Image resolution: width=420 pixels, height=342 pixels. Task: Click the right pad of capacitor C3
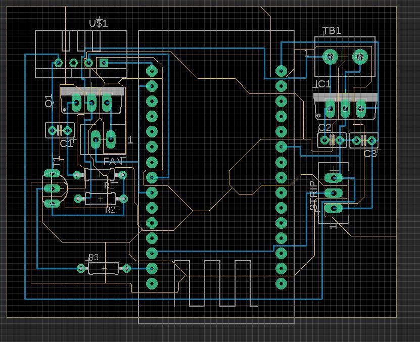[x=371, y=140]
